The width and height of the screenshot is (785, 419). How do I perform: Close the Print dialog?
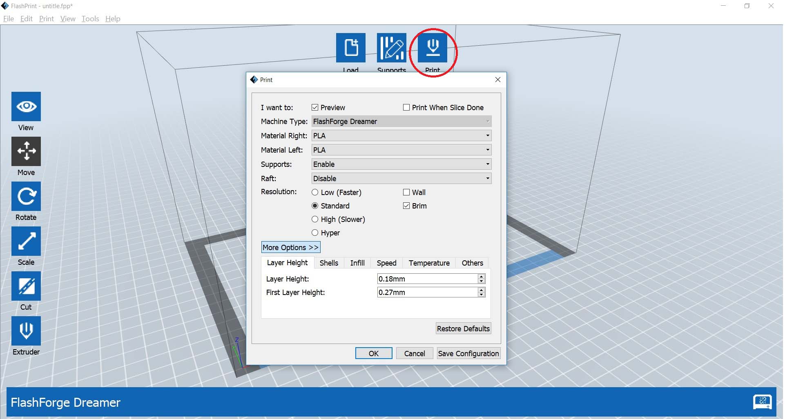pos(497,80)
